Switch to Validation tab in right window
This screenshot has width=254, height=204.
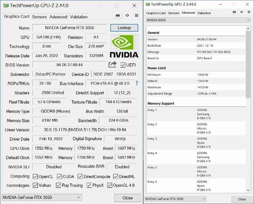click(x=204, y=13)
